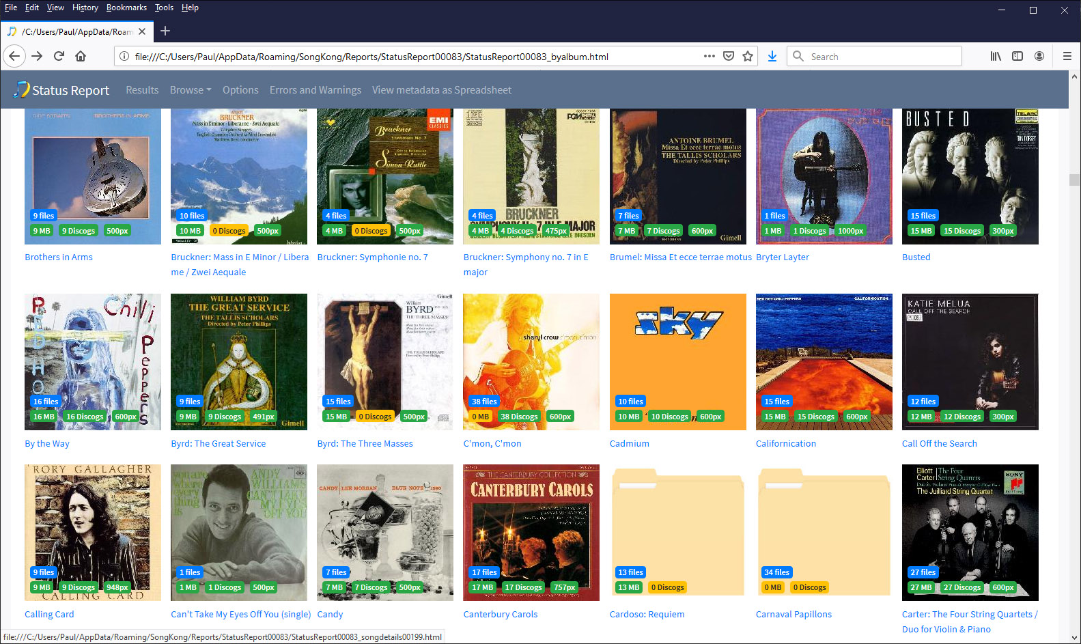The width and height of the screenshot is (1081, 644).
Task: Open the Bookmarks menu
Action: 126,8
